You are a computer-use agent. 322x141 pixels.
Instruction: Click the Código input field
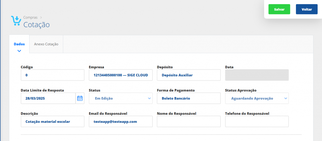[53, 75]
